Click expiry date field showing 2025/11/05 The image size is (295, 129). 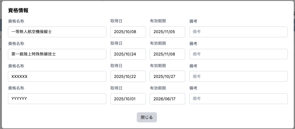click(167, 32)
